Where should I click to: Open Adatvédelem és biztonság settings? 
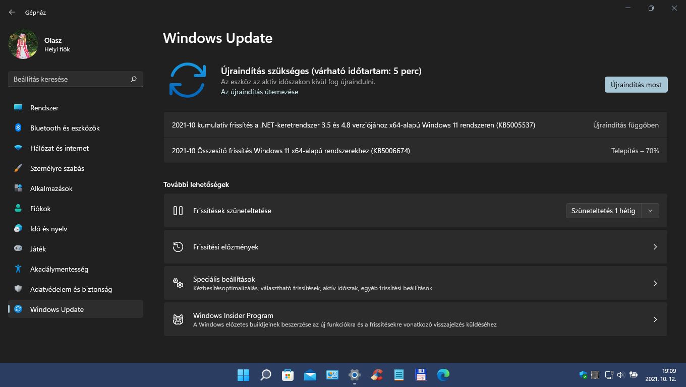click(x=76, y=289)
